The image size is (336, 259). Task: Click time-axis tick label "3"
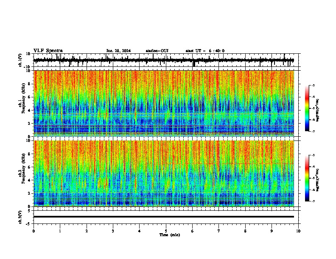113,231
